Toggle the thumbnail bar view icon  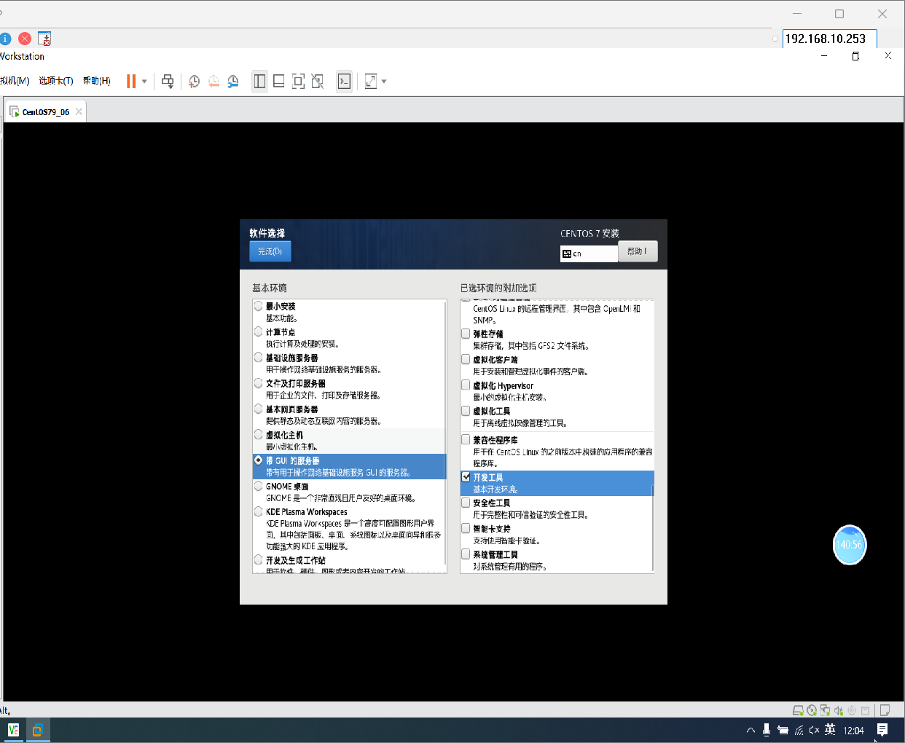tap(278, 81)
